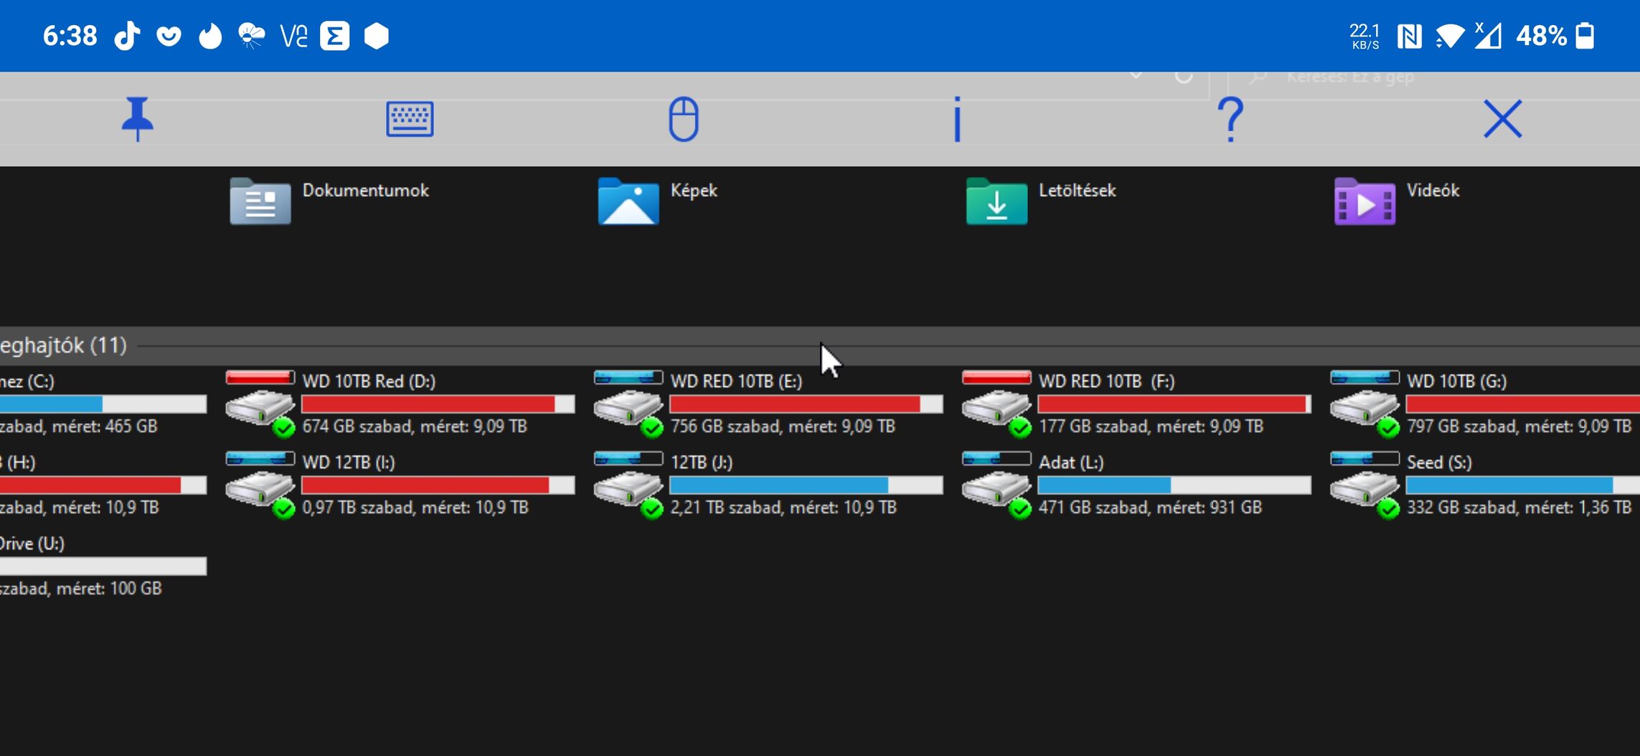This screenshot has width=1640, height=756.
Task: Switch to mouse mode icon
Action: (x=683, y=119)
